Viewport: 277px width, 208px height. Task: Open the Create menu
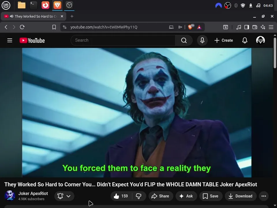click(x=224, y=40)
